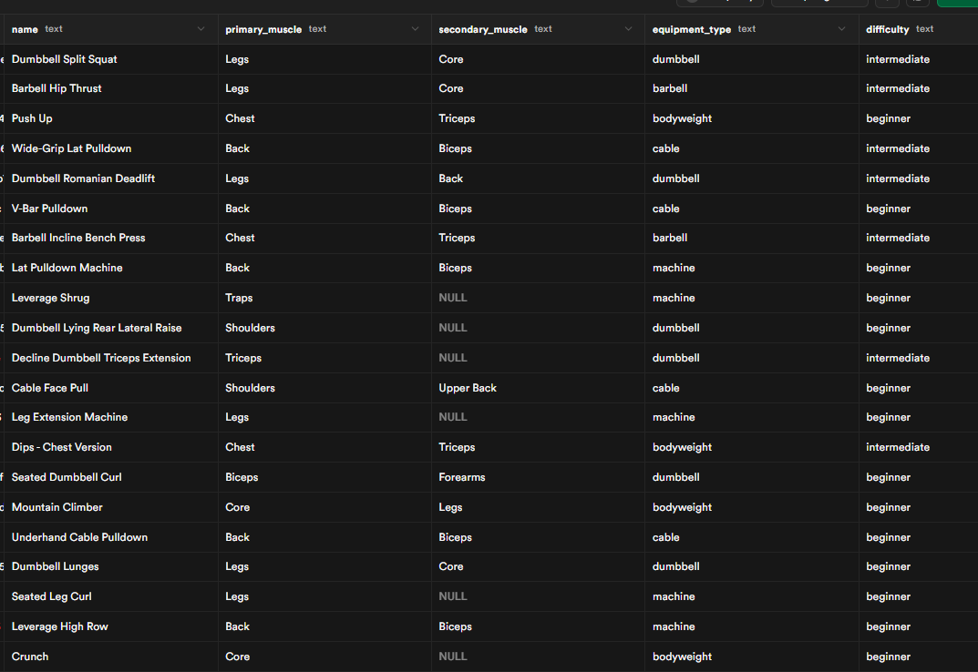The image size is (978, 672).
Task: Select 'Dumbbell Lying Rear Lateral Raise' cell
Action: pyautogui.click(x=111, y=327)
